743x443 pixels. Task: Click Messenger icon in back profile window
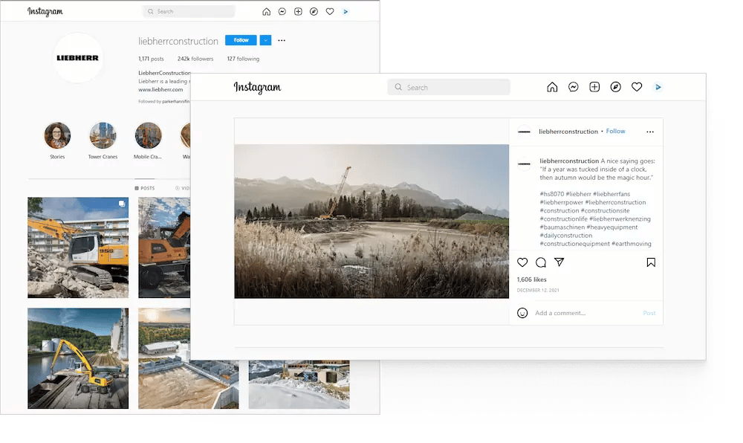(x=282, y=11)
